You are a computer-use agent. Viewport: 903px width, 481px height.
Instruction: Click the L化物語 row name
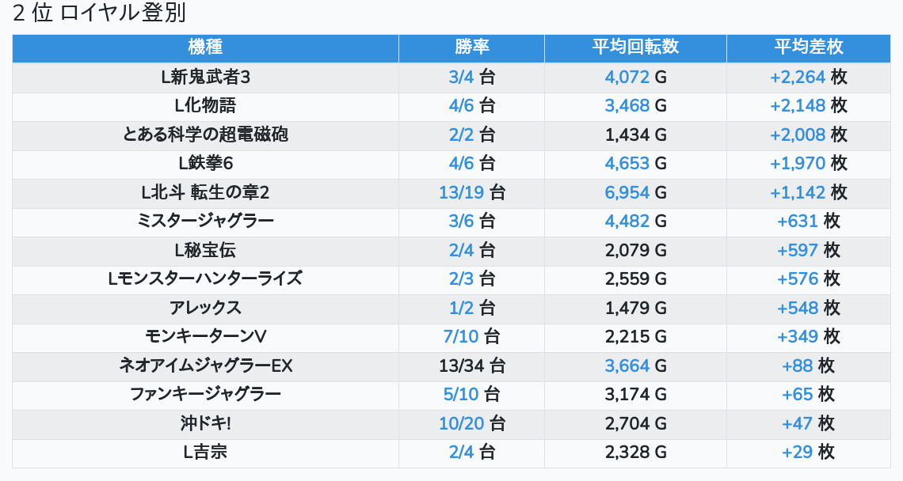(205, 106)
